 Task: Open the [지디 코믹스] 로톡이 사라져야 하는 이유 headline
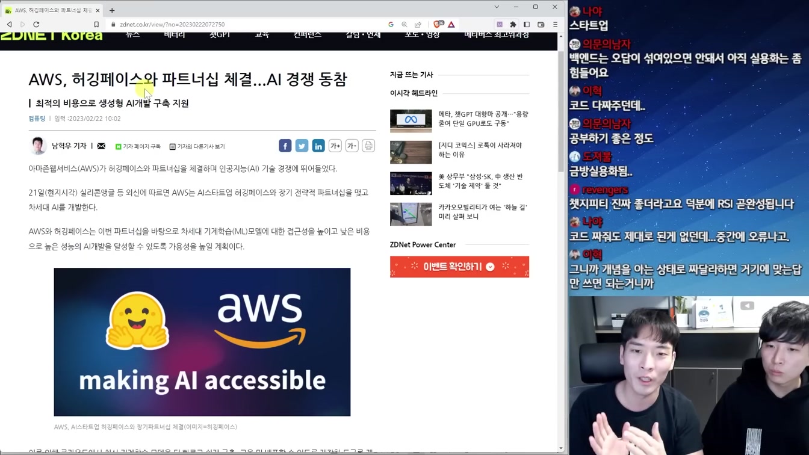click(x=480, y=150)
